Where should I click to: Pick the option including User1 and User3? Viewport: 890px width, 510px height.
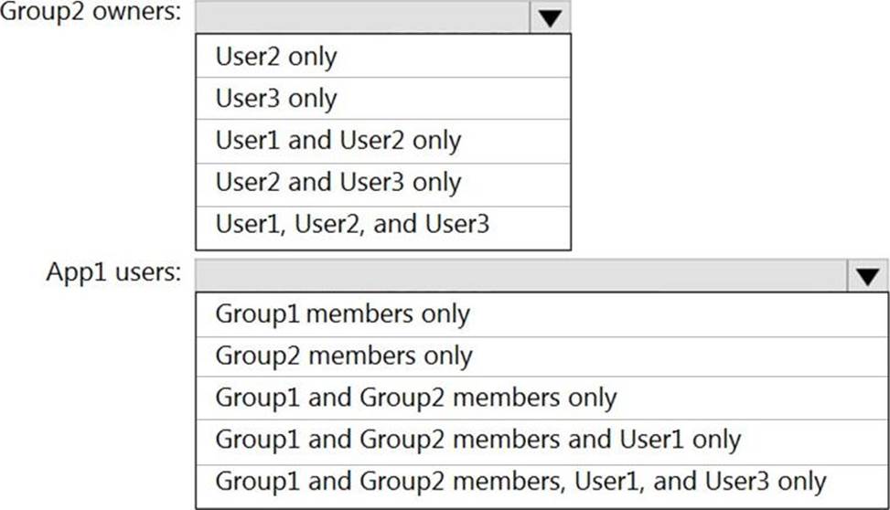pos(520,481)
